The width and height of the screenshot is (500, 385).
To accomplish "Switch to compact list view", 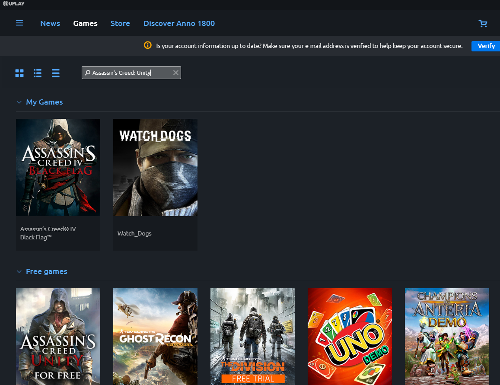I will pyautogui.click(x=56, y=73).
